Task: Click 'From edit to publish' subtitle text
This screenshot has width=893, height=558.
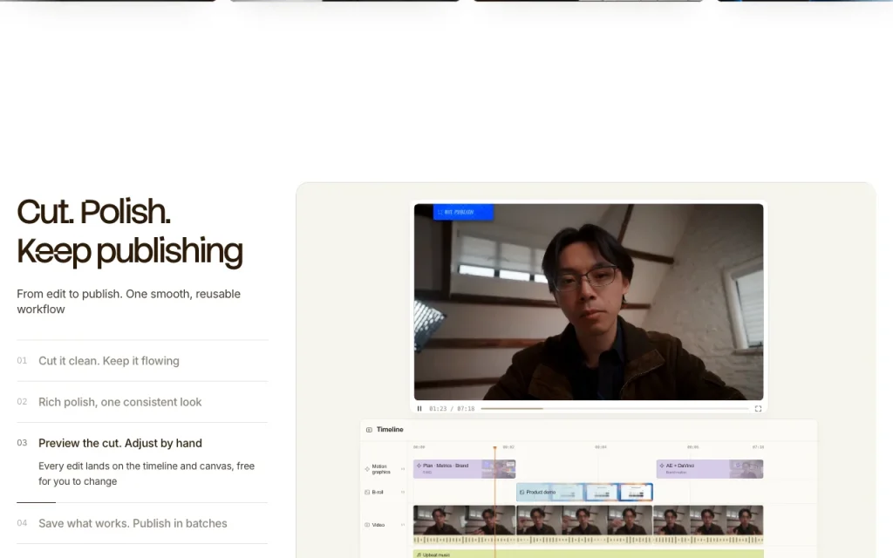Action: [x=129, y=301]
